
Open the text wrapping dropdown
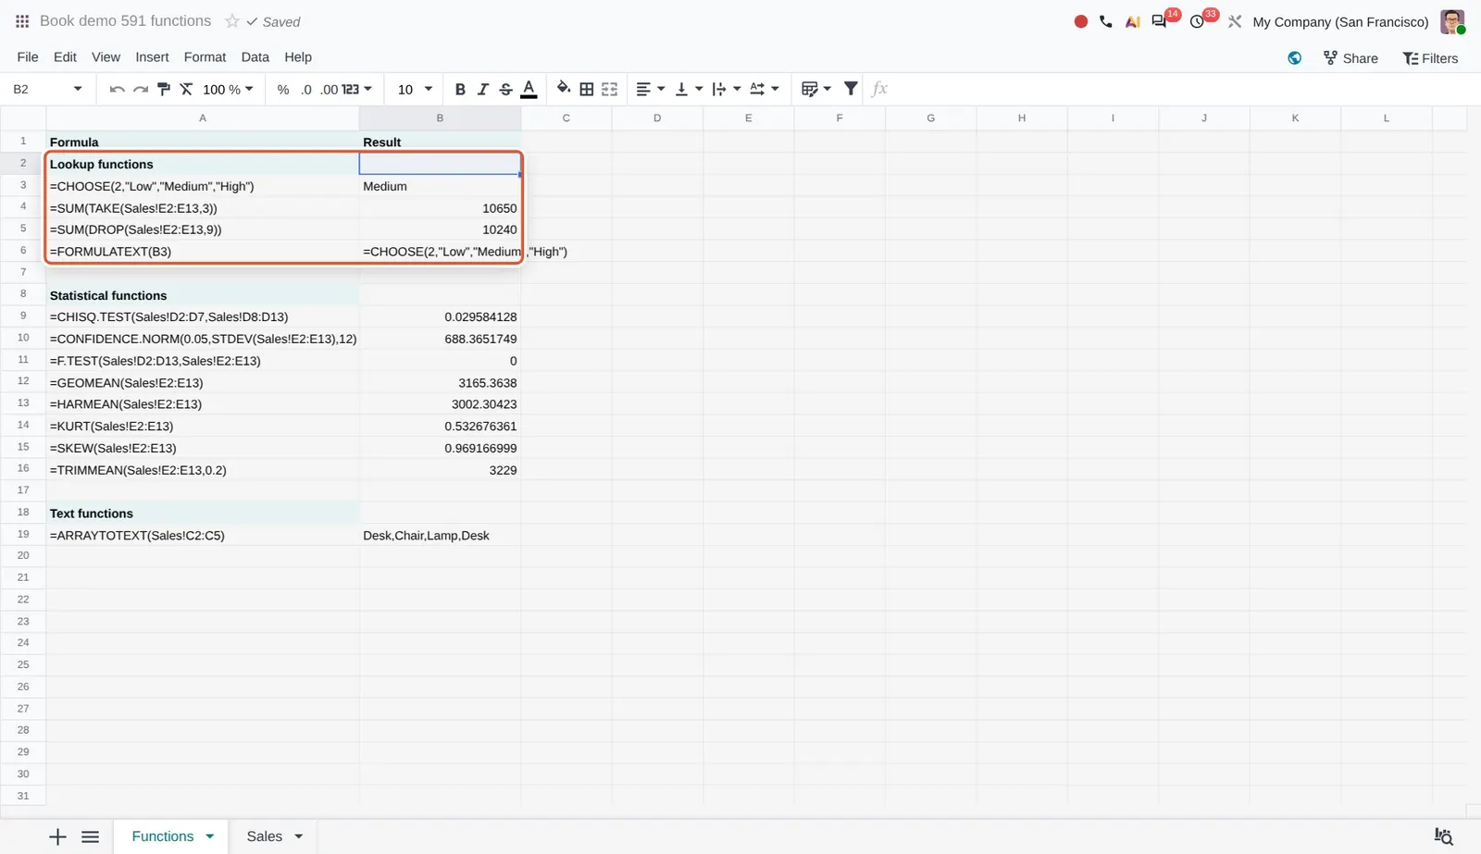727,89
